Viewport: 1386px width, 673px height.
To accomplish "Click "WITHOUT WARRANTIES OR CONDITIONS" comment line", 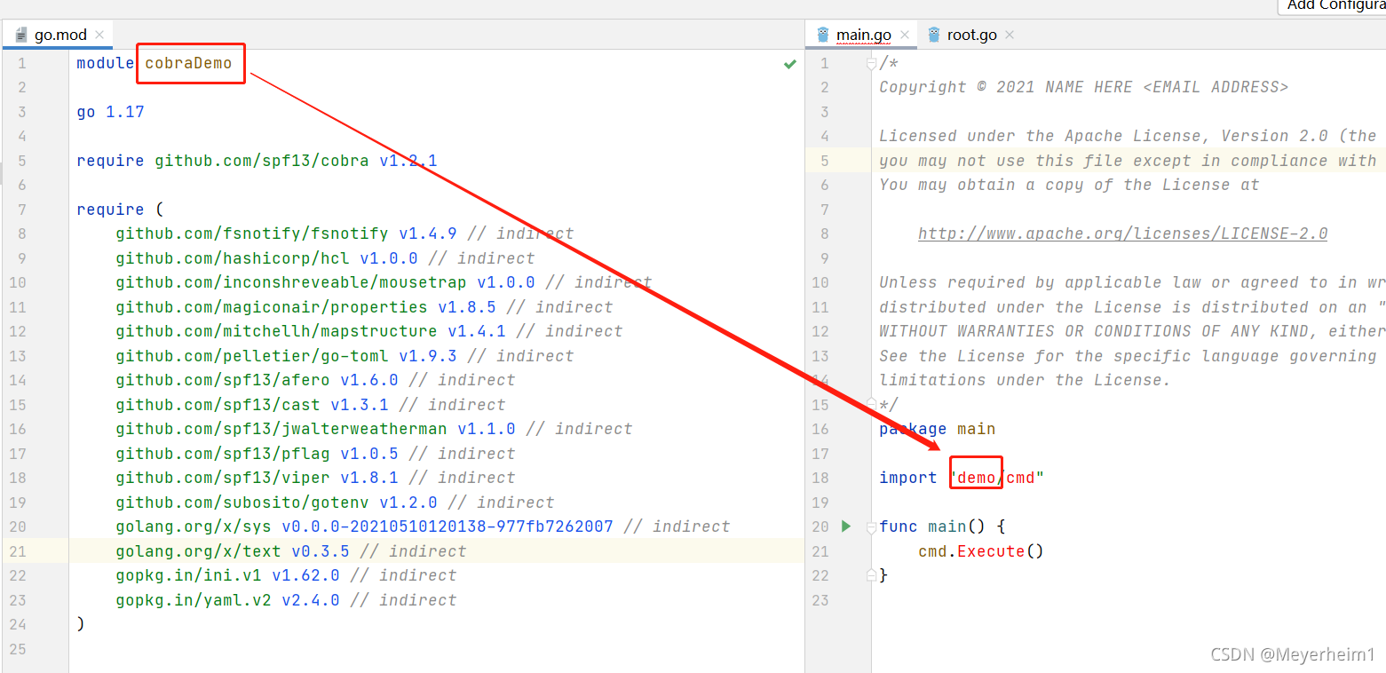I will coord(1132,331).
